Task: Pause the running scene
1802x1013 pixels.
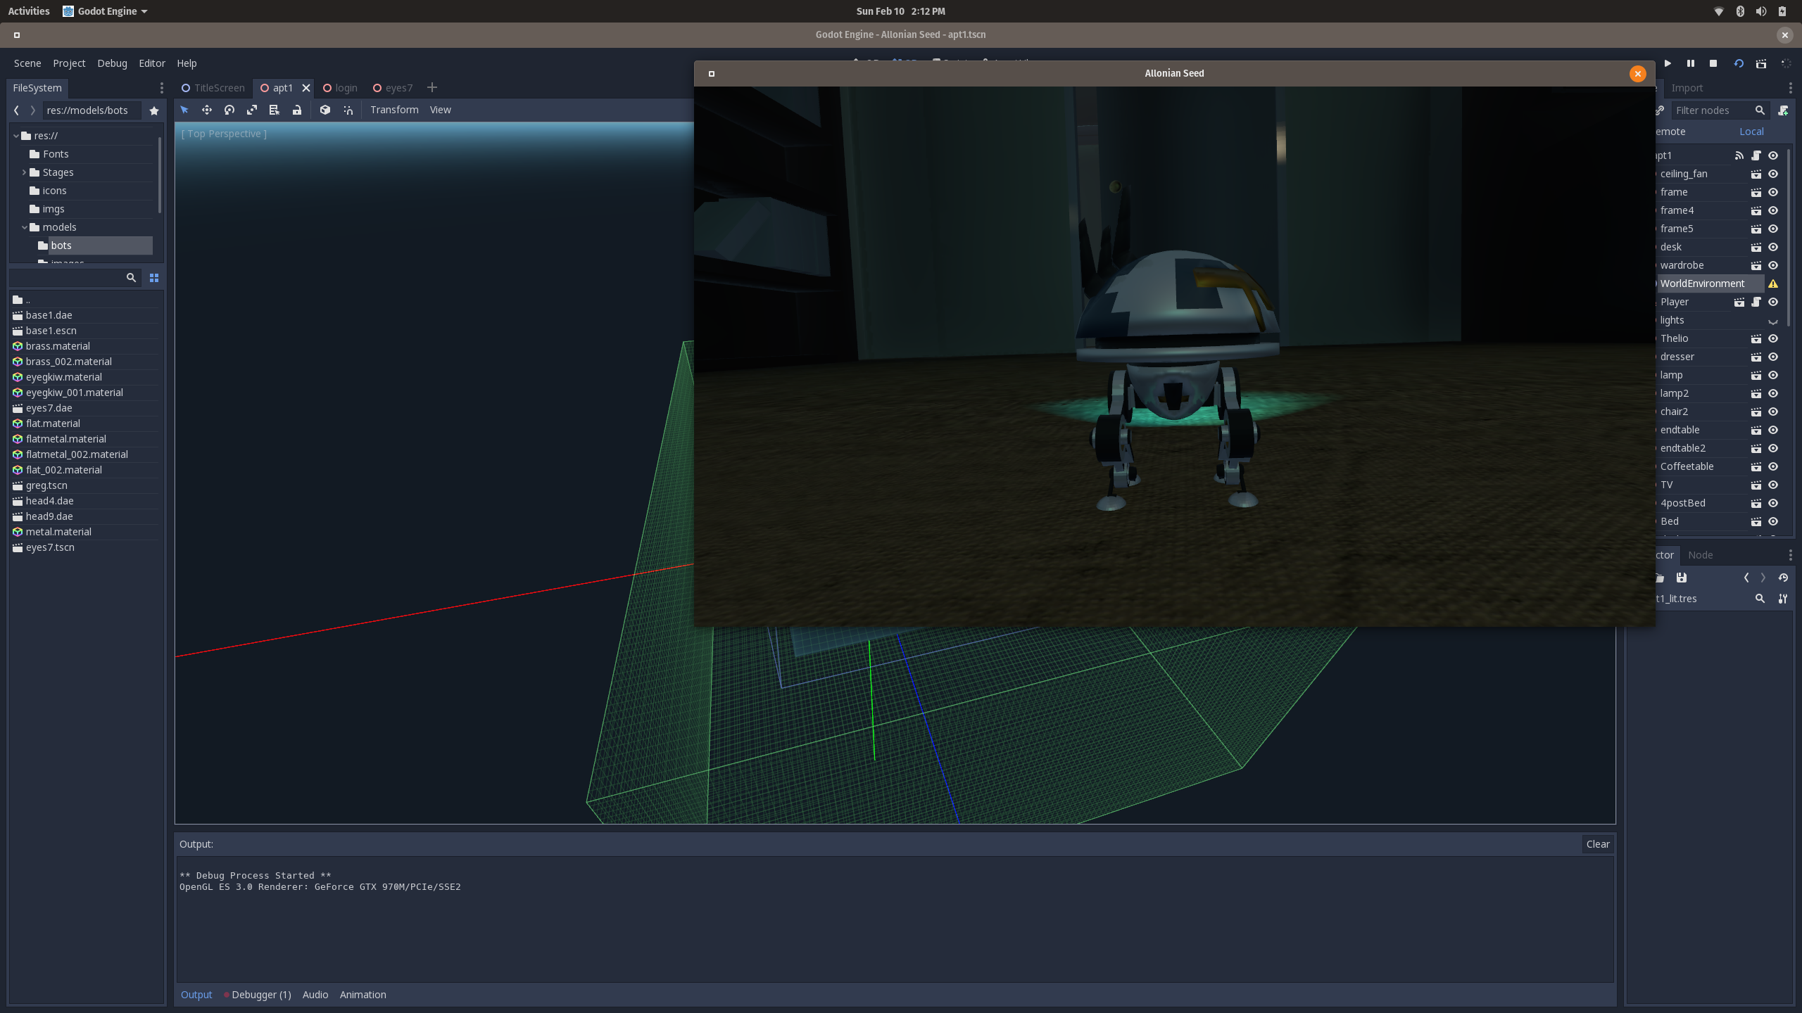Action: 1691,63
